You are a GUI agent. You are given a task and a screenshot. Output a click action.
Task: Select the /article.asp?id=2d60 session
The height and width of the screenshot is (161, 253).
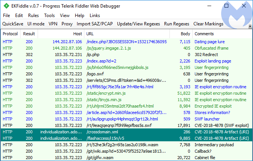pos(126,113)
